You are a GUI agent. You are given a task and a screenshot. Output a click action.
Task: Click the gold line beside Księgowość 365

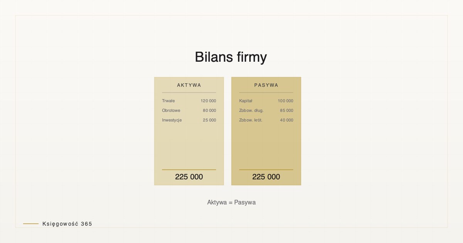[x=31, y=224]
